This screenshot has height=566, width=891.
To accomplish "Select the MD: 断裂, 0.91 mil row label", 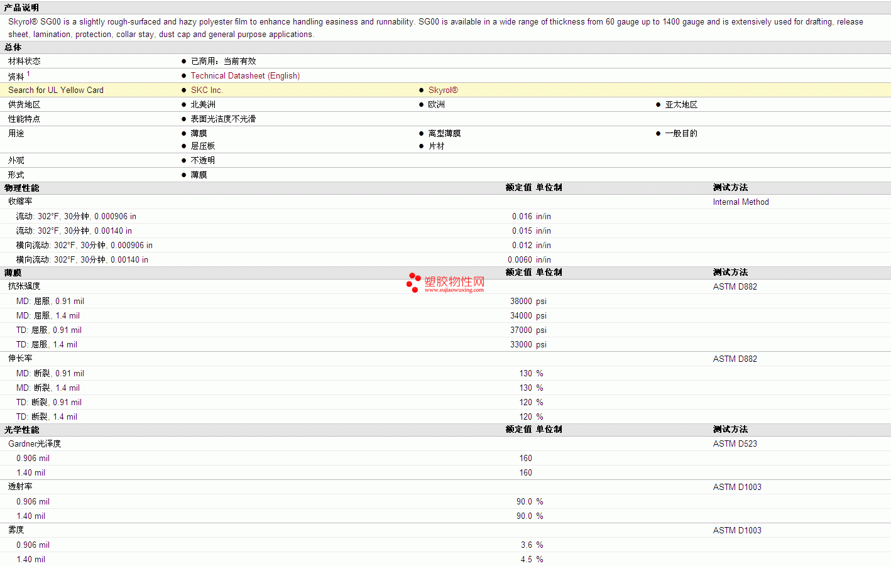I will pos(50,373).
